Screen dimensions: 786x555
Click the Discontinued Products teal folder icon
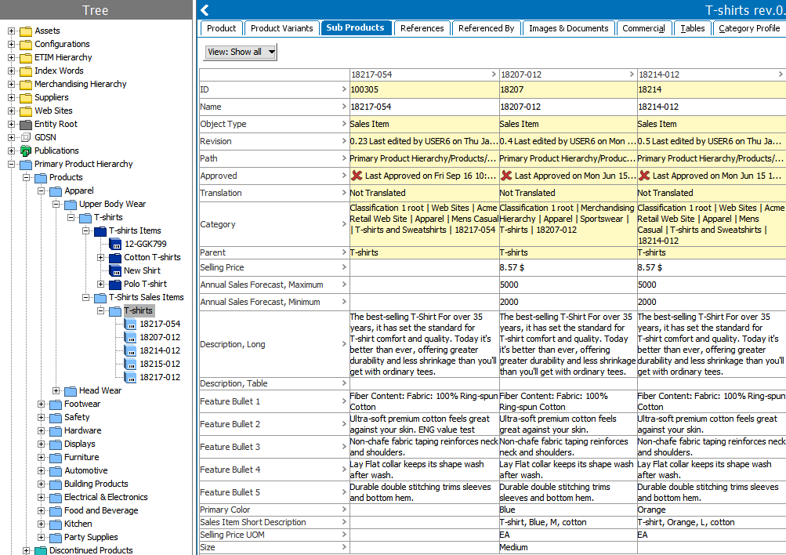(x=41, y=550)
